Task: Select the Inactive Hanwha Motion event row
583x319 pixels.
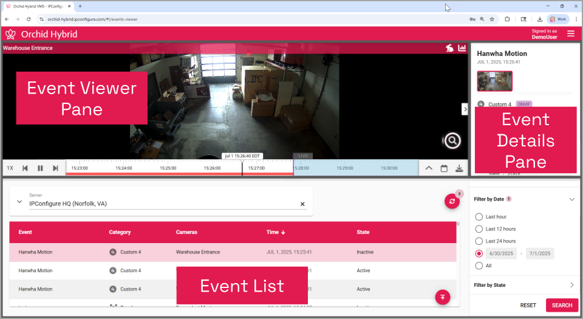Action: coord(233,252)
